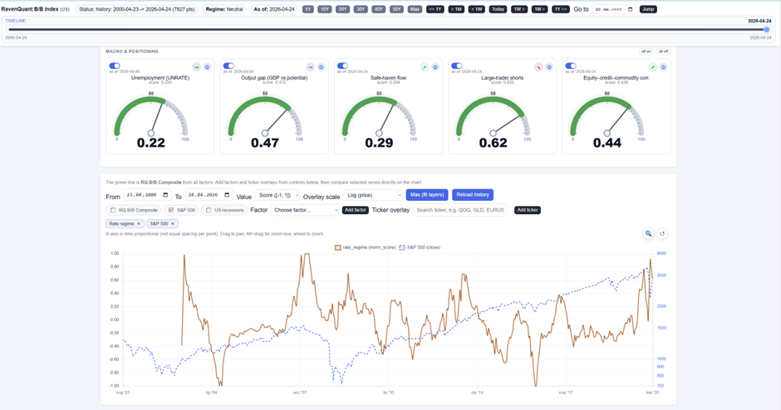Toggle off the Unemployment (UNRATE) switch
The width and height of the screenshot is (781, 410).
click(x=115, y=66)
